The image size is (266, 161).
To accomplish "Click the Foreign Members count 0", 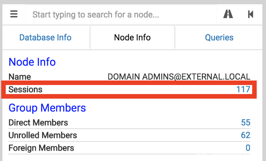I will pos(248,148).
